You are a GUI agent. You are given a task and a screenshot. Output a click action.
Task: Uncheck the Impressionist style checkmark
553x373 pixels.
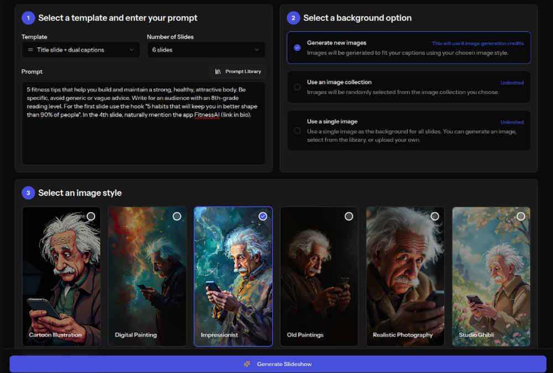click(x=263, y=216)
